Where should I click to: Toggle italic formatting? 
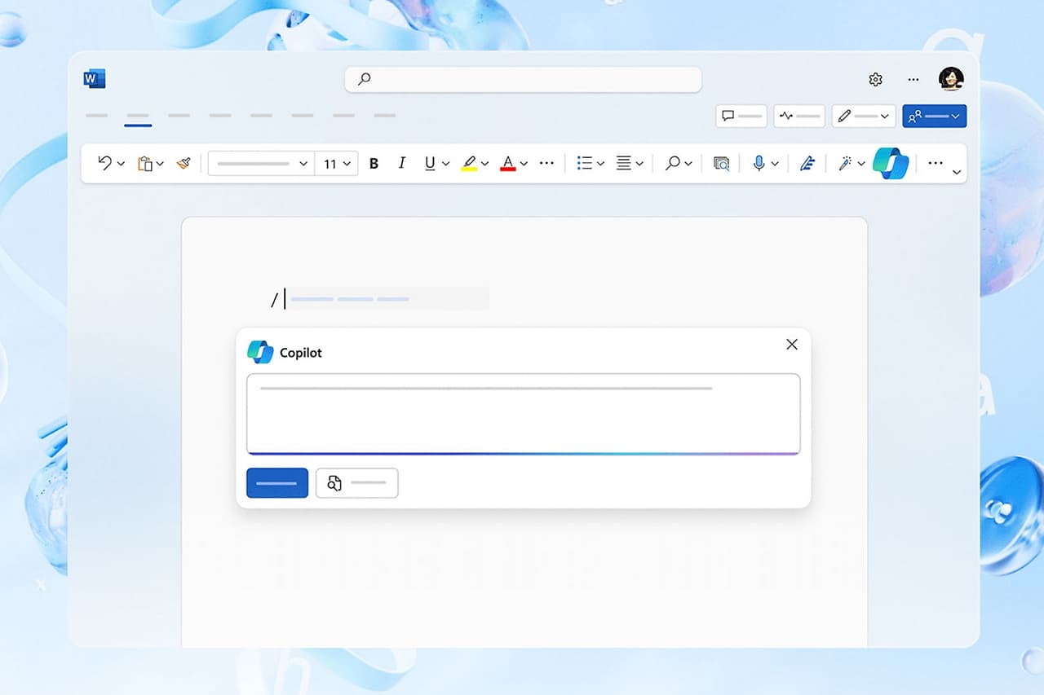[401, 163]
